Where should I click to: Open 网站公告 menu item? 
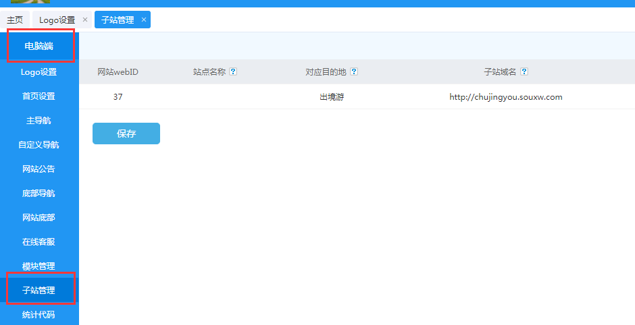pos(39,169)
